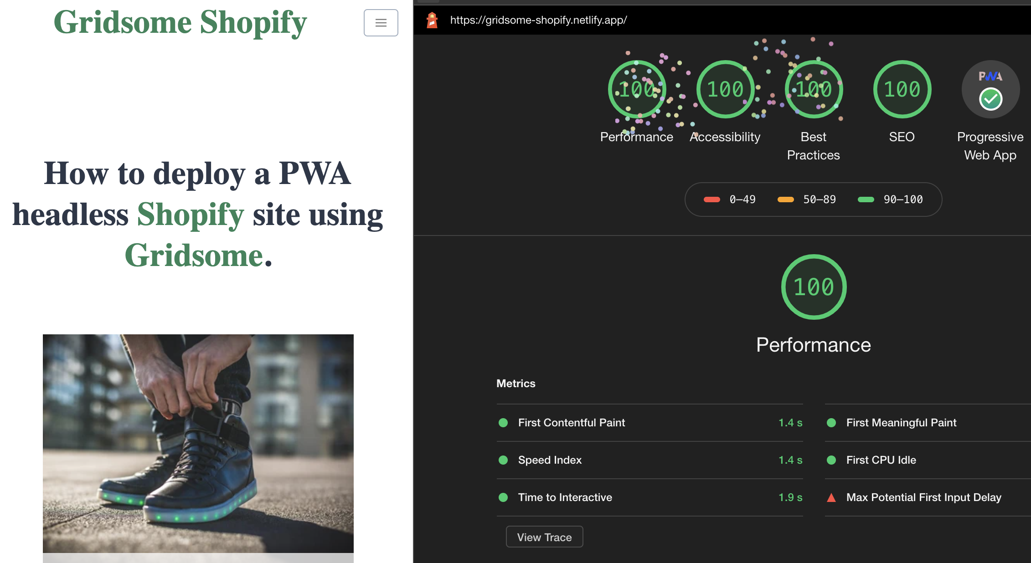
Task: Expand the First Meaningful Paint metric
Action: 901,423
